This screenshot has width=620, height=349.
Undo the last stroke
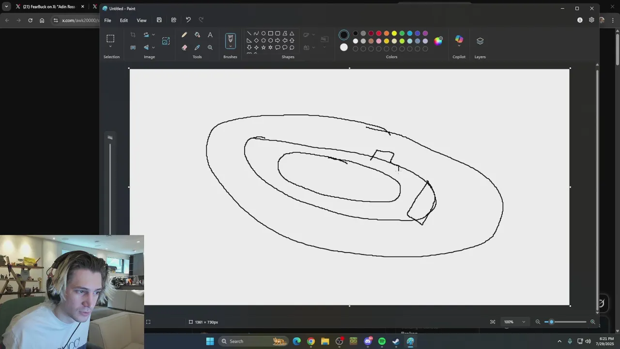188,20
